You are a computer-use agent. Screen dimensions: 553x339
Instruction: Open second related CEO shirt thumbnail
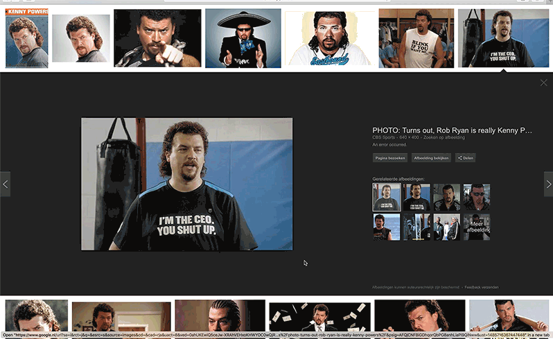(416, 197)
